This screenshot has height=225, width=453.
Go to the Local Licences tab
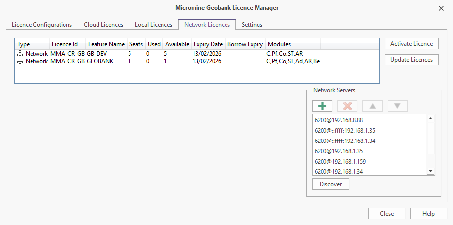click(x=154, y=25)
